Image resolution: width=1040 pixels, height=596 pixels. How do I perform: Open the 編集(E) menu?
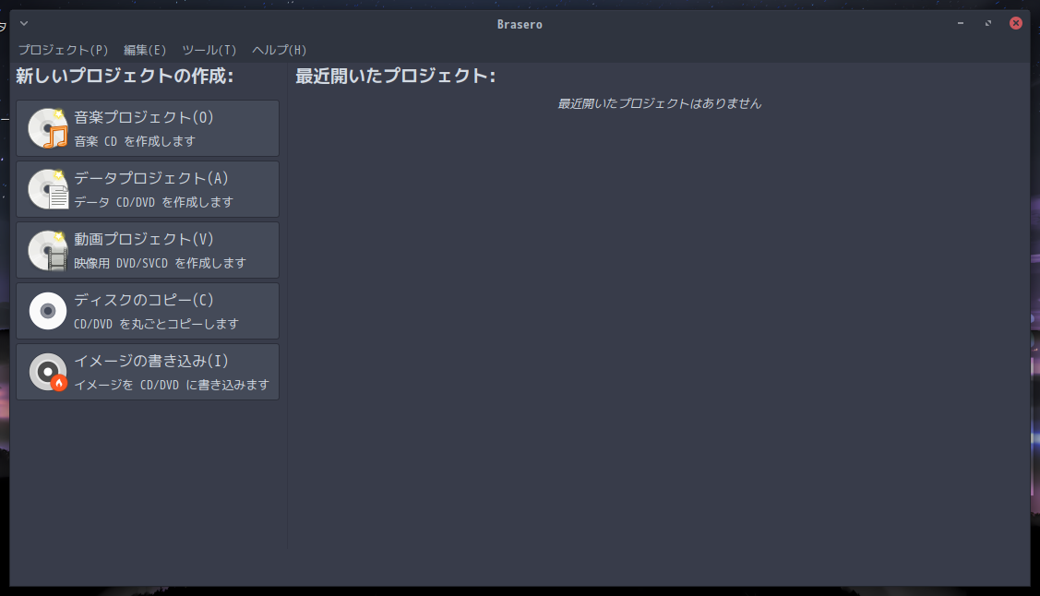pyautogui.click(x=145, y=50)
